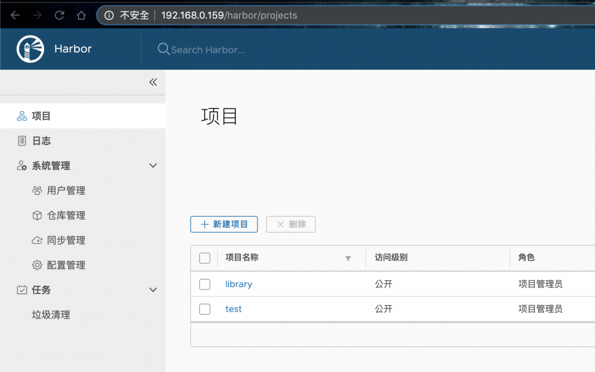Click the site info icon in address bar
This screenshot has width=595, height=372.
(x=109, y=15)
